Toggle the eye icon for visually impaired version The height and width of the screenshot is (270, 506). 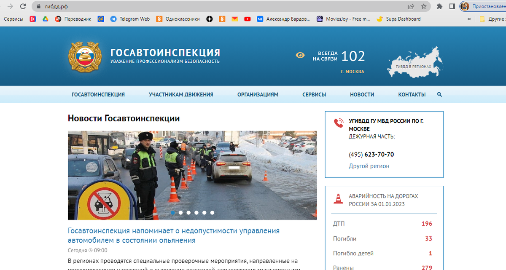click(x=299, y=55)
